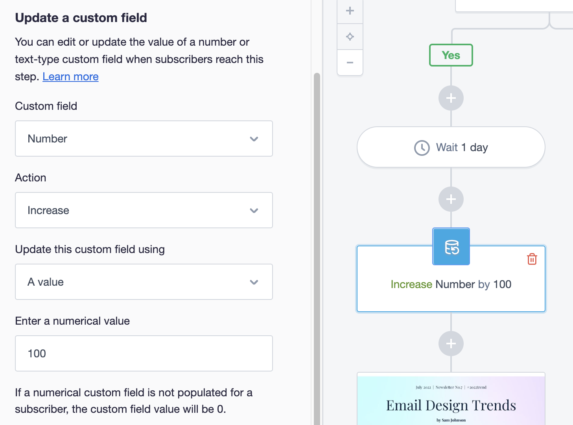Click the Number dropdown chevron arrow
Viewport: 573px width, 425px height.
(x=254, y=139)
